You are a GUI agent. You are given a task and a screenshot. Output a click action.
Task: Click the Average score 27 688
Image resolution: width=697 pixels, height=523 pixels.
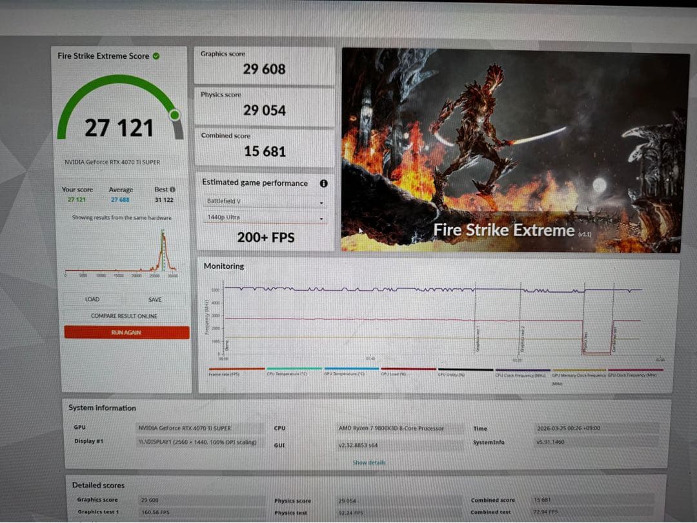(x=120, y=200)
